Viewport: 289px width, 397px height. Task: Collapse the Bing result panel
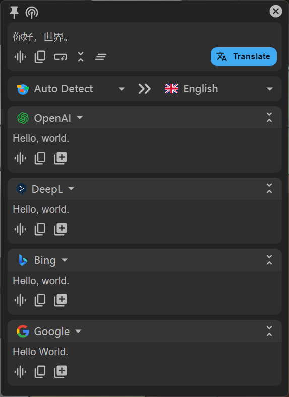pos(269,260)
